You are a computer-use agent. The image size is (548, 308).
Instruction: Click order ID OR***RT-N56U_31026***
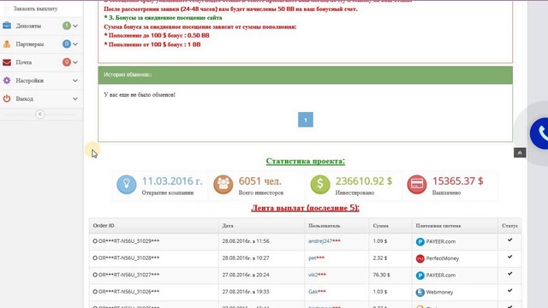[x=128, y=292]
